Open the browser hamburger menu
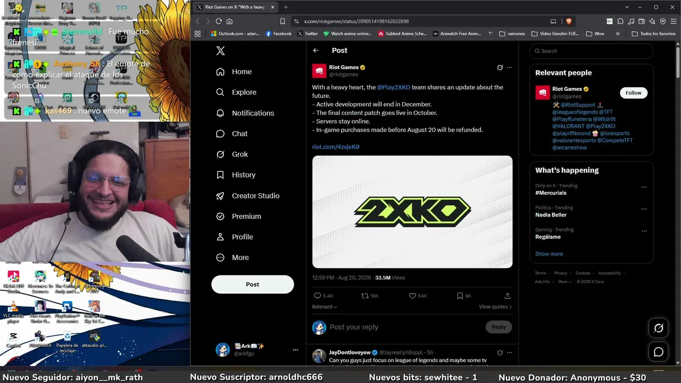The width and height of the screenshot is (681, 383). [673, 21]
